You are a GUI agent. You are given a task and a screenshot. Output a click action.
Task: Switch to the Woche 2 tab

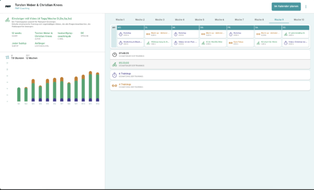pos(140,19)
